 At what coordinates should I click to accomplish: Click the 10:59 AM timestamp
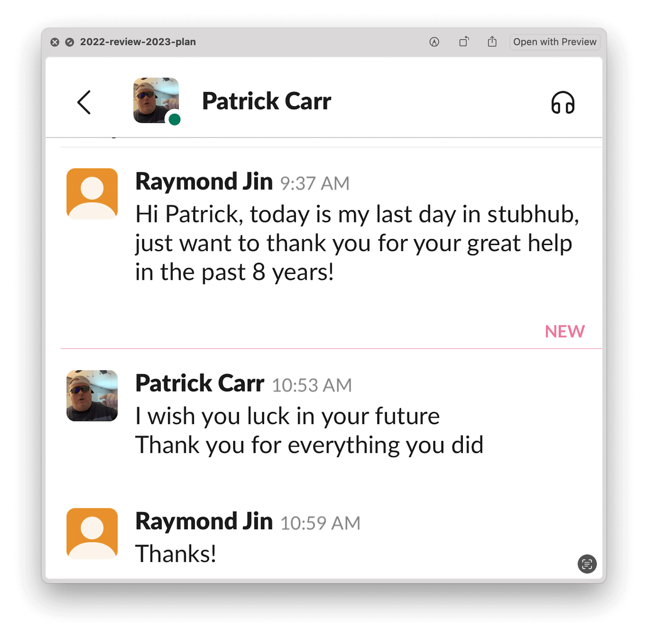pos(320,523)
